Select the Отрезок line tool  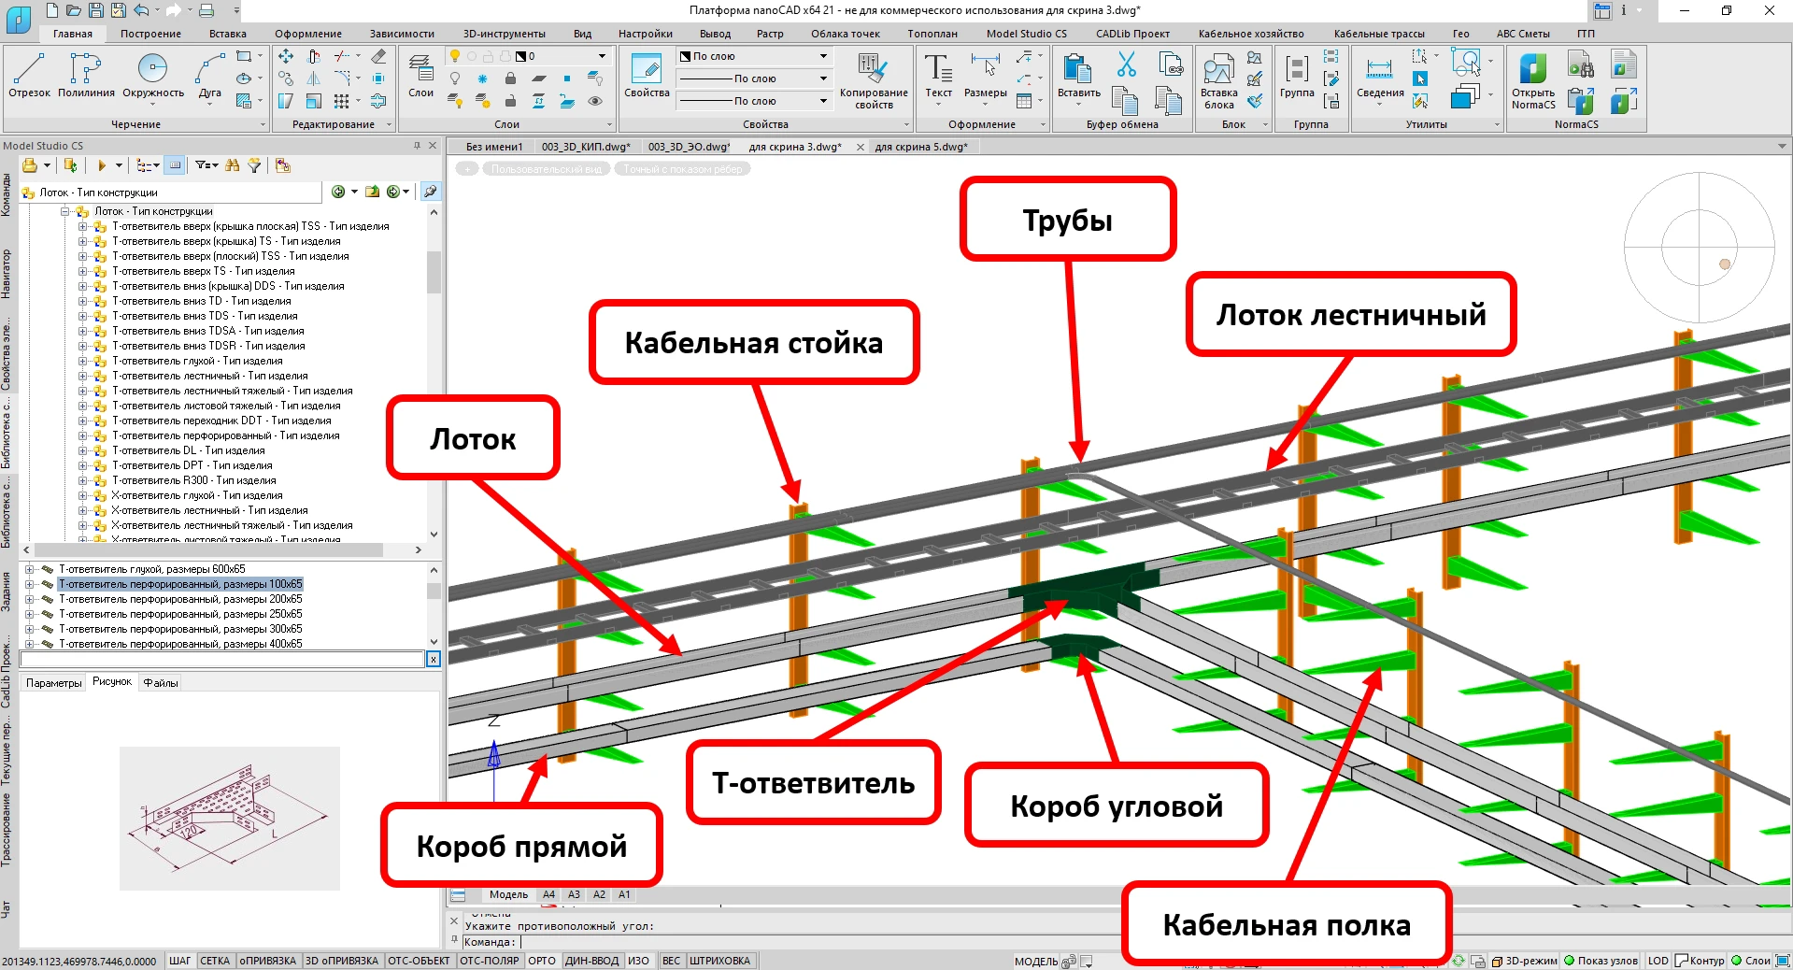(x=29, y=76)
